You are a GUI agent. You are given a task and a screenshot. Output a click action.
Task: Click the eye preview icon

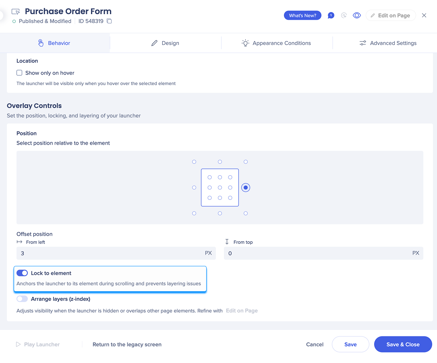(x=356, y=16)
